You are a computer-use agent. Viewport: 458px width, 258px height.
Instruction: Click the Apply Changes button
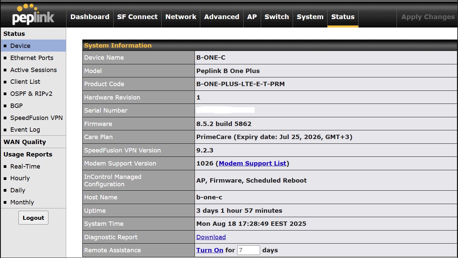pos(428,17)
